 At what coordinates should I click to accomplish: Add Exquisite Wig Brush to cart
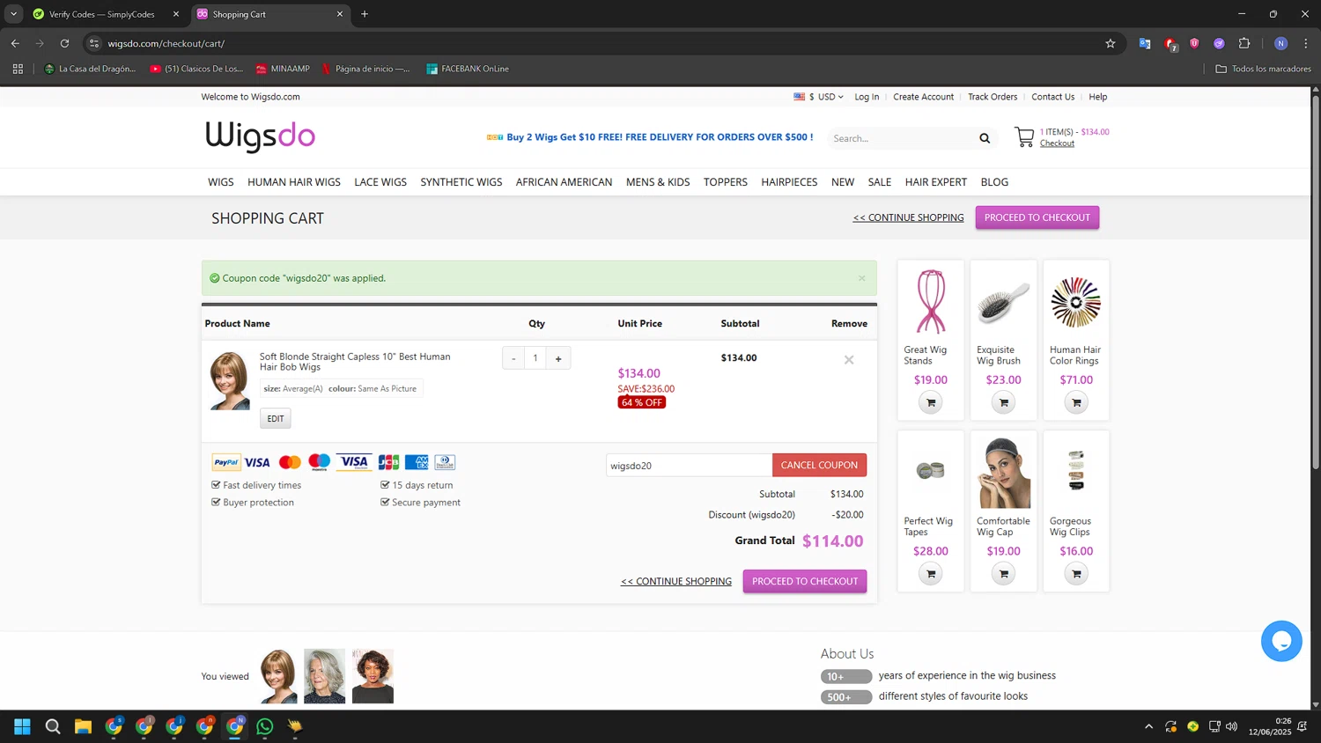point(1003,402)
